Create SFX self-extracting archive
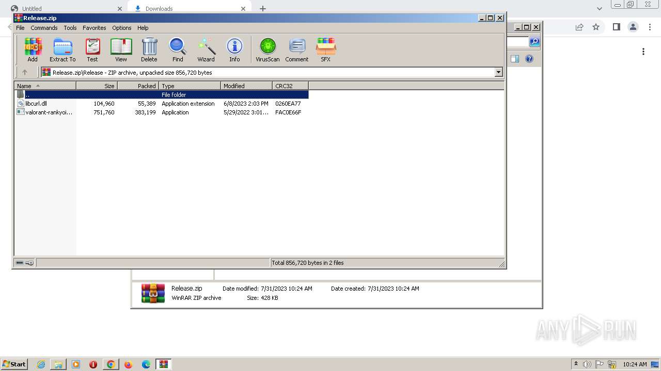This screenshot has height=371, width=661. point(325,49)
